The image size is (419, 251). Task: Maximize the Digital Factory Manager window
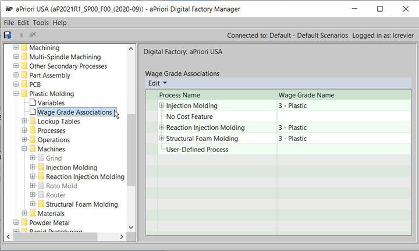coord(379,9)
